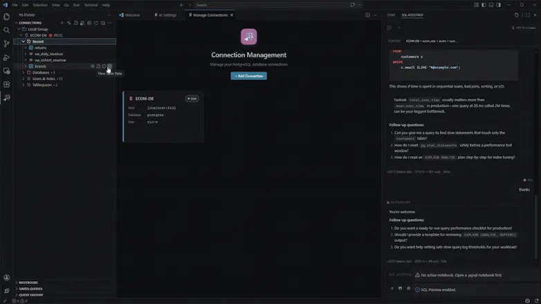
Task: Toggle the primary side bar layout icon
Action: coord(484,5)
